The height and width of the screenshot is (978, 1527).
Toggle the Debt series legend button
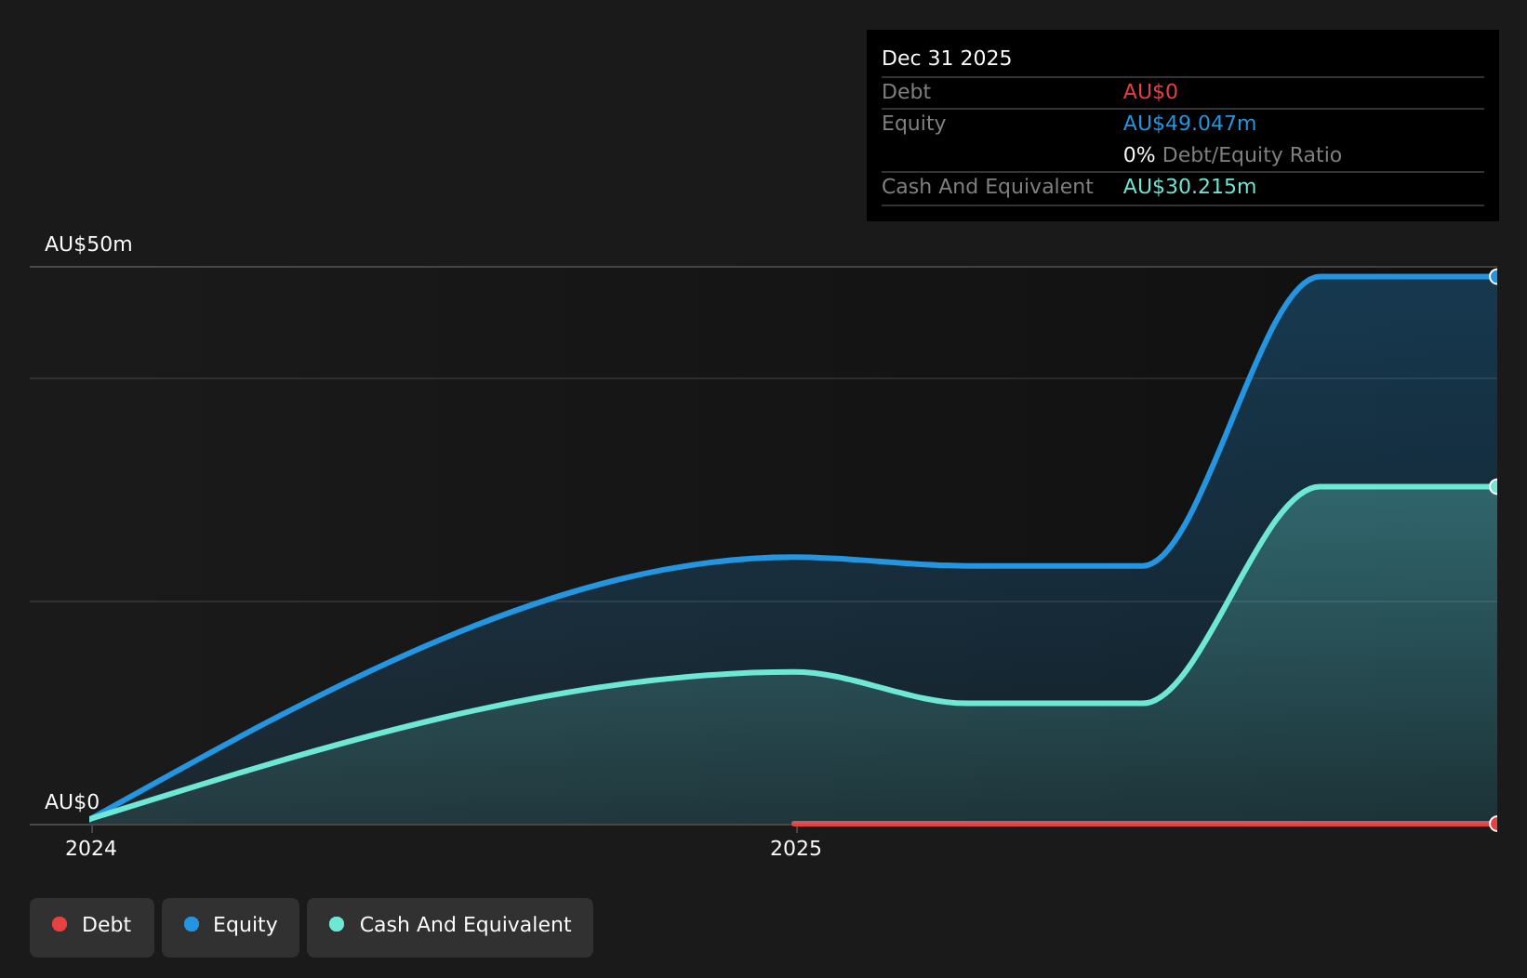[x=92, y=927]
